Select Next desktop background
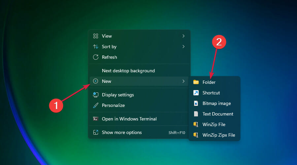 pyautogui.click(x=139, y=71)
